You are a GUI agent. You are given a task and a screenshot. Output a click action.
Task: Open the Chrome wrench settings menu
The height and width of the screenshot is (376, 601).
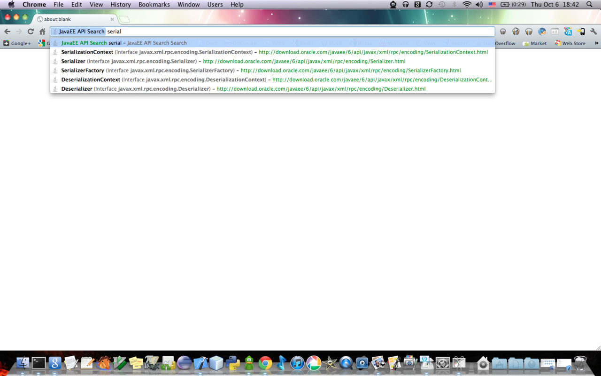593,31
